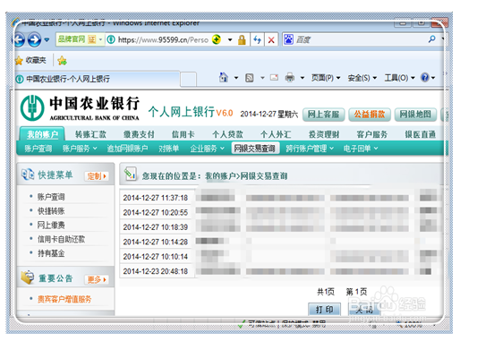
Task: Expand the Home icon dropdown arrow
Action: 236,78
